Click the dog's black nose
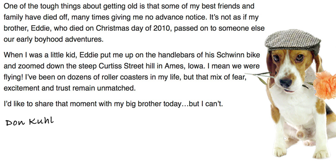Image resolution: width=336 pixels, height=165 pixels. tap(286, 83)
